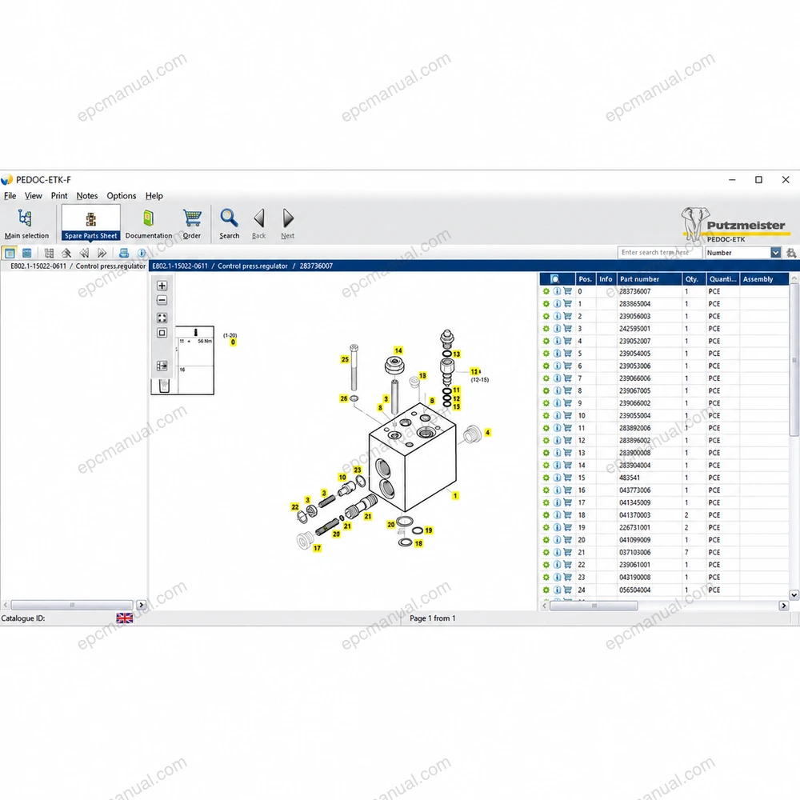The height and width of the screenshot is (800, 800).
Task: Click yellow label 1 on the valve block
Action: [x=456, y=495]
